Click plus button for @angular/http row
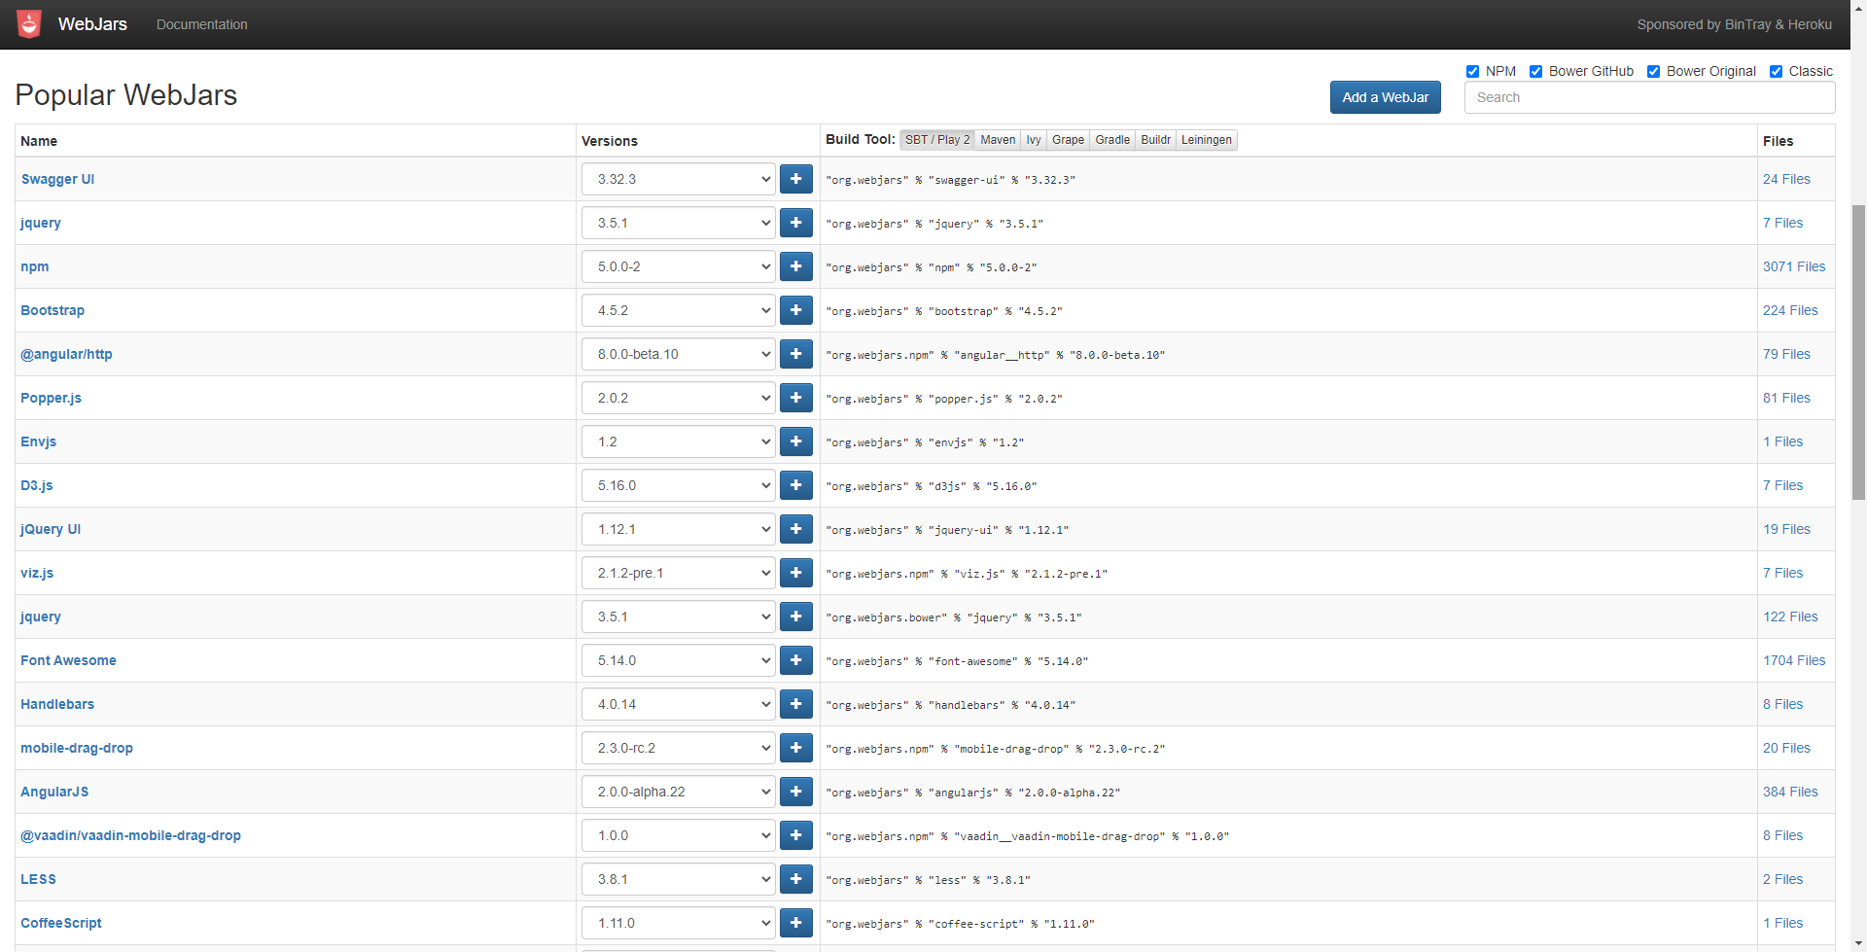Image resolution: width=1867 pixels, height=952 pixels. [x=795, y=354]
